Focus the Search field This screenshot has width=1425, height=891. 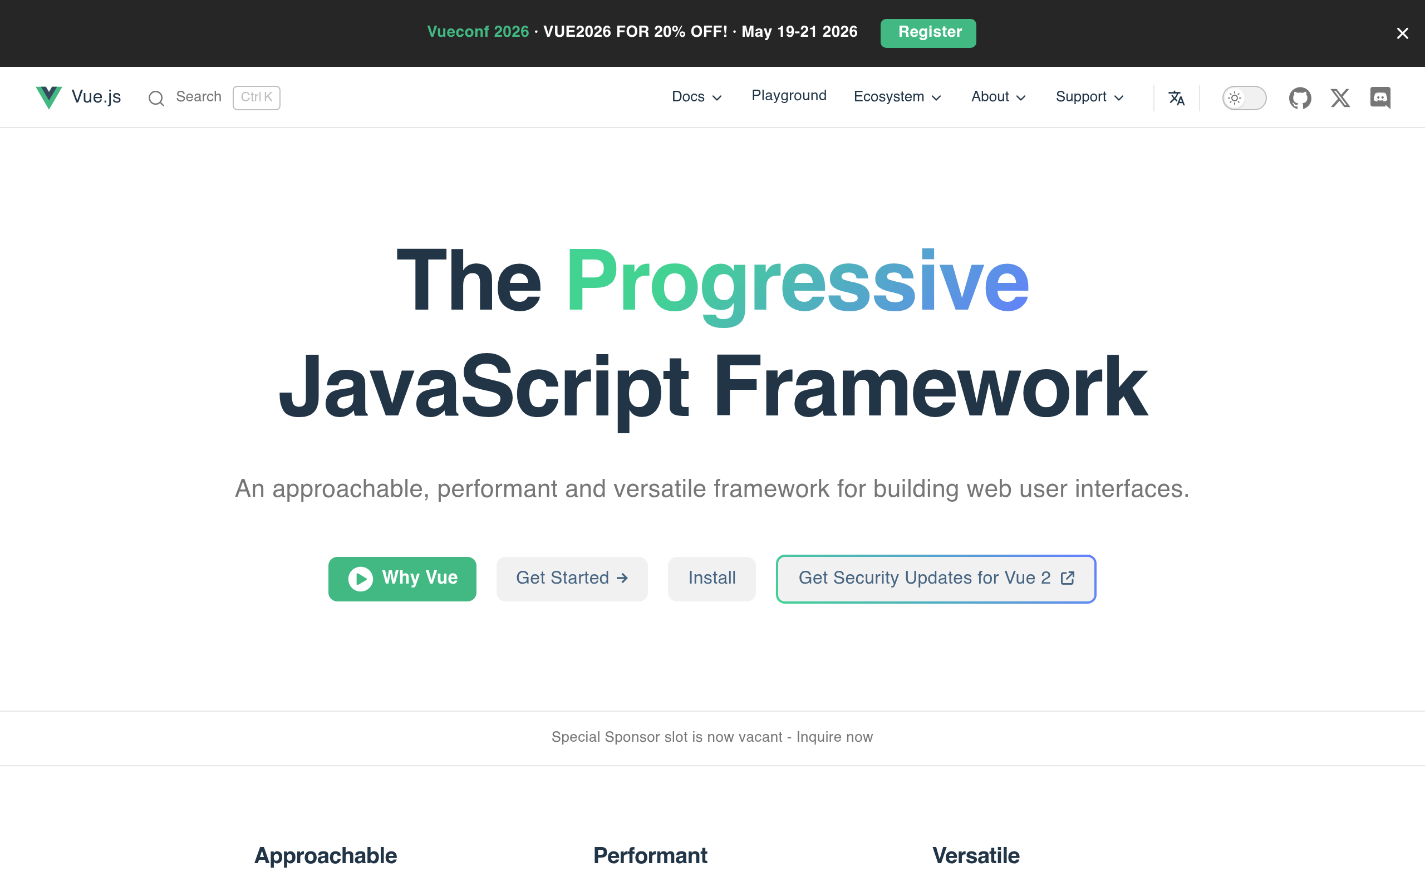[214, 97]
